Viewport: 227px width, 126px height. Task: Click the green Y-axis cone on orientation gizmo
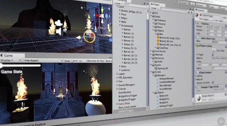point(102,10)
